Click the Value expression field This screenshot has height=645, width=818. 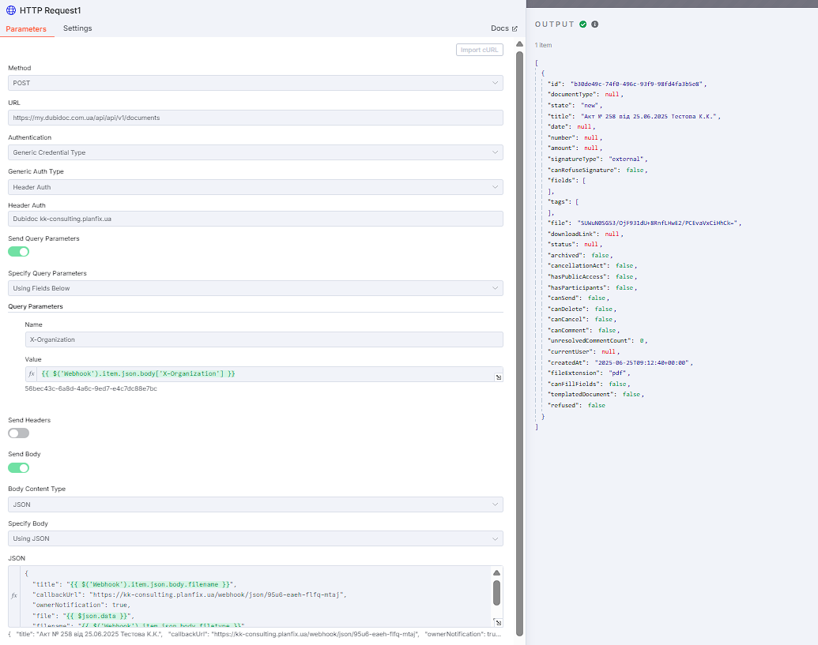[265, 374]
